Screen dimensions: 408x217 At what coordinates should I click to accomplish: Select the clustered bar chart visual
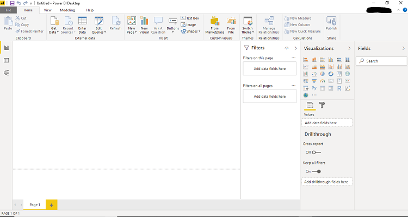(x=323, y=60)
